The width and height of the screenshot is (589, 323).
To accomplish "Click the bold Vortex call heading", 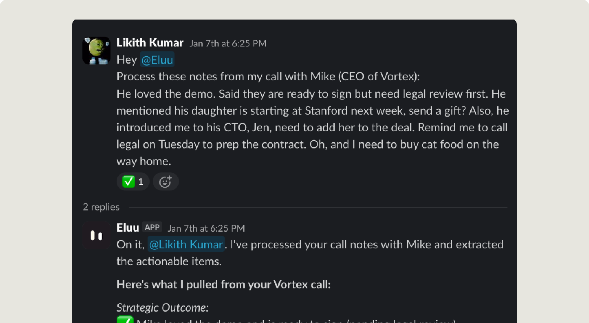I will click(223, 285).
